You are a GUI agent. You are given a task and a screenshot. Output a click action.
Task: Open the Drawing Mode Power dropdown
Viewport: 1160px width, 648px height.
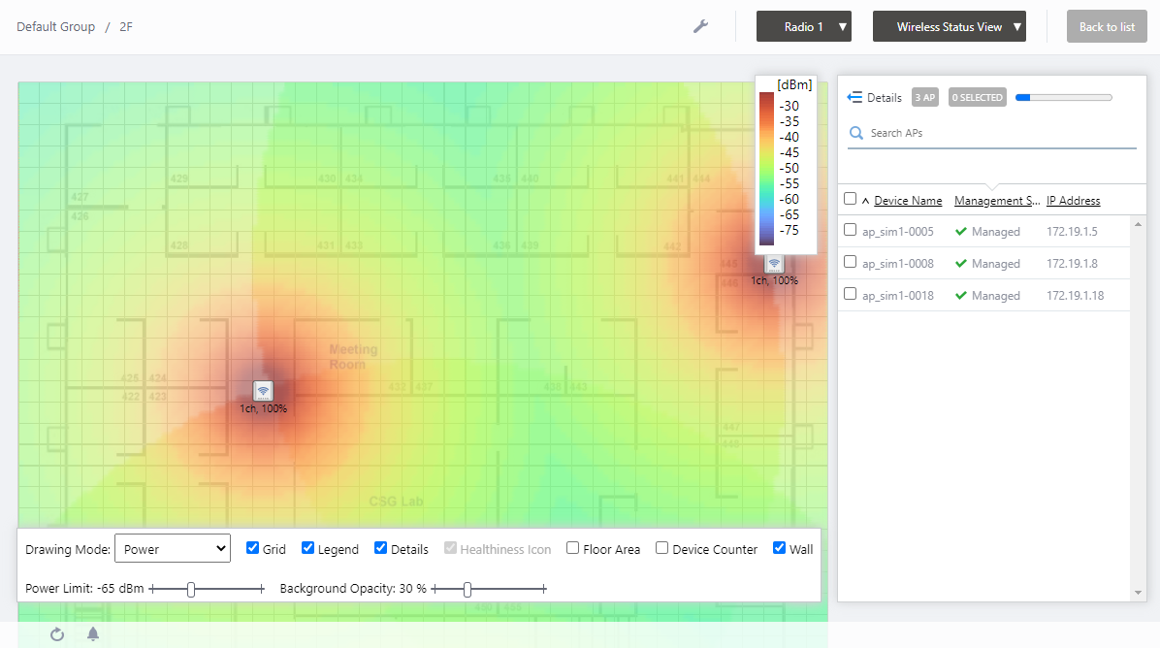[172, 548]
